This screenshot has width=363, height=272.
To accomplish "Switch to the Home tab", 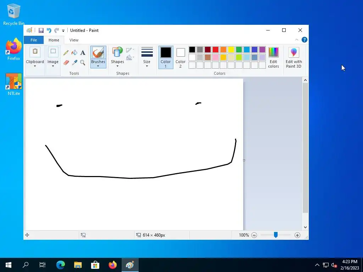I will point(54,40).
